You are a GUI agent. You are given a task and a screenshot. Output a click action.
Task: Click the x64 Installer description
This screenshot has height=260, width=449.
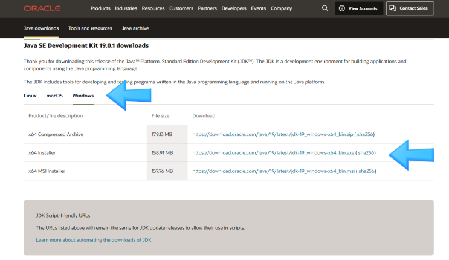click(x=42, y=152)
